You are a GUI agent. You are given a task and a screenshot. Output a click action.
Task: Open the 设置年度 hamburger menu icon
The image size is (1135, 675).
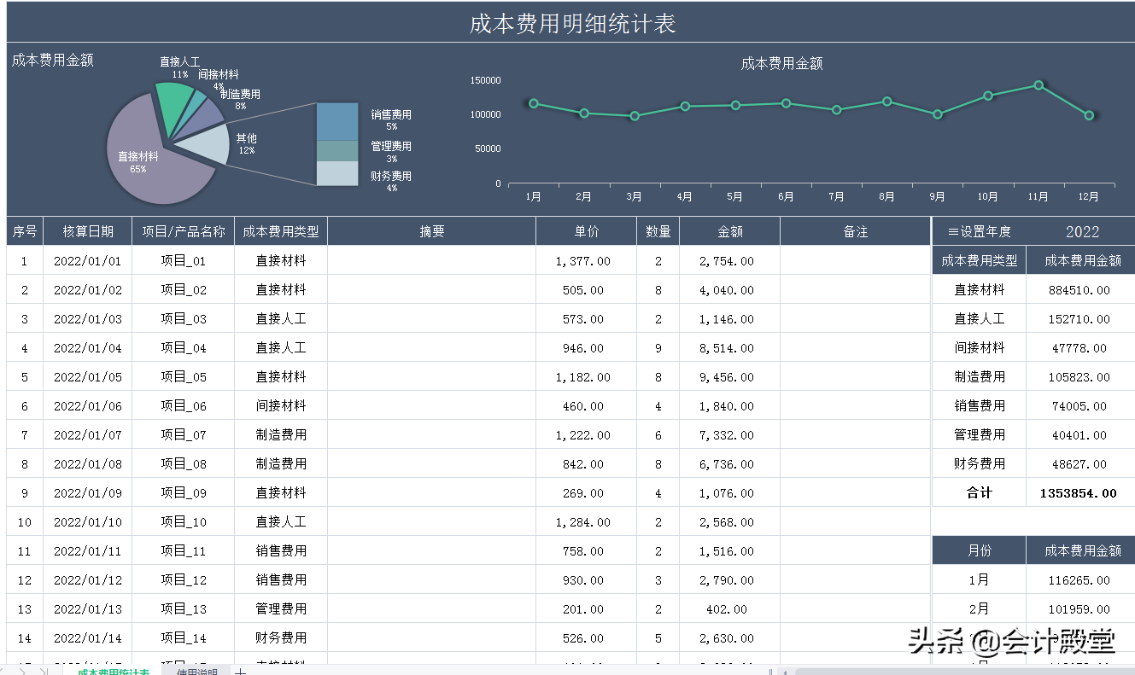[x=952, y=230]
